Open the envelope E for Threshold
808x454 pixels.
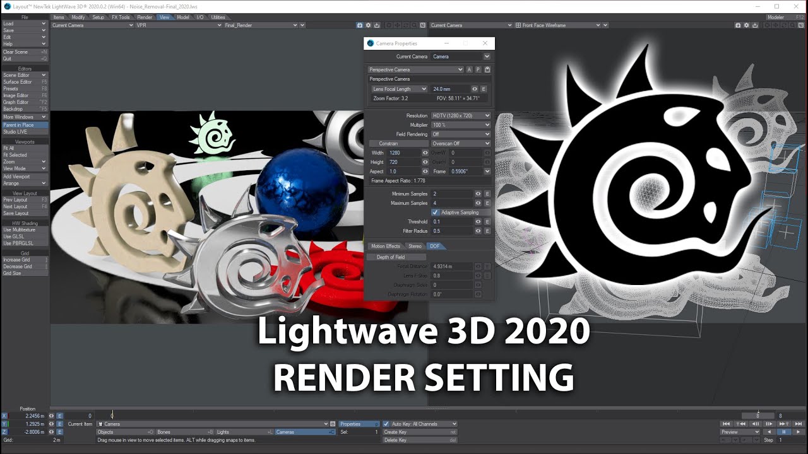[487, 221]
